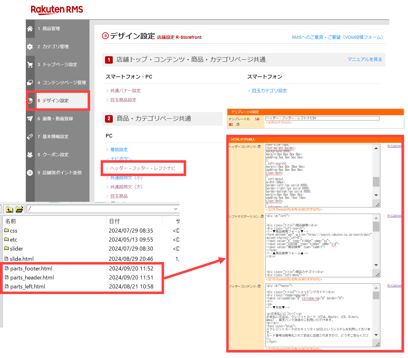
Task: Click footer textarea scroll-up arrow
Action: pos(376,288)
